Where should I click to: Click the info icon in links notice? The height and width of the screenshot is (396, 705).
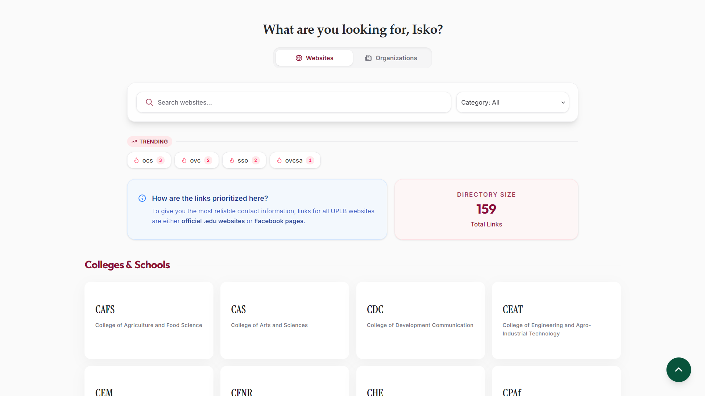[142, 198]
